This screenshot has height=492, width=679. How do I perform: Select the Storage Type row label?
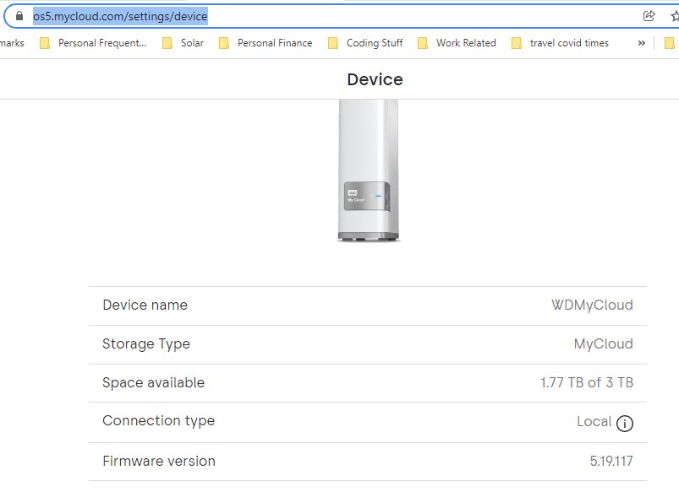(146, 344)
